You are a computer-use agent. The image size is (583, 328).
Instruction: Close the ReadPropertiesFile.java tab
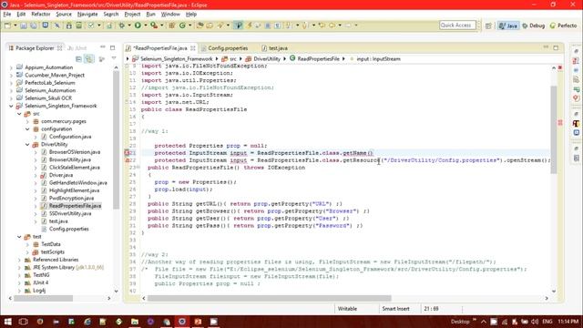[193, 48]
